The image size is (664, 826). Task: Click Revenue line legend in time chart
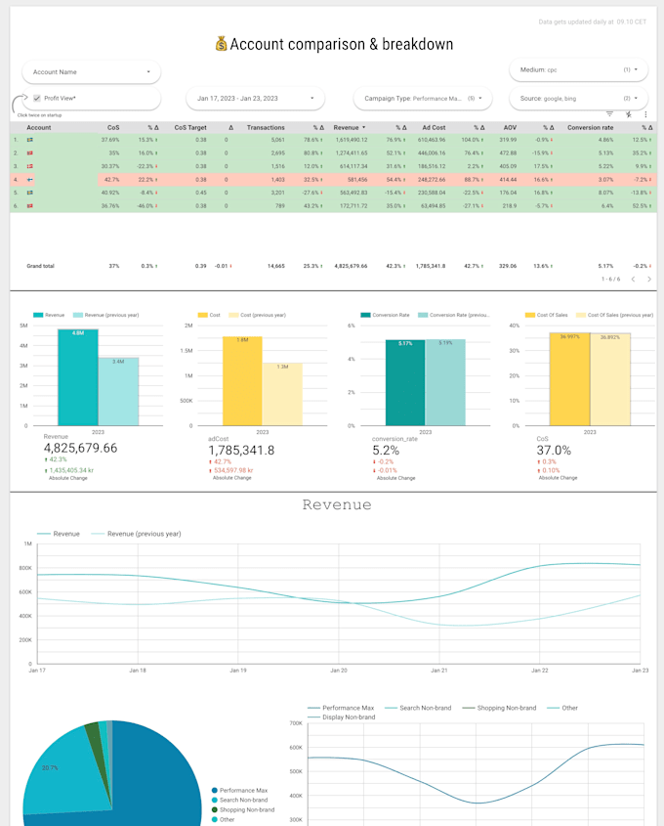coord(59,534)
